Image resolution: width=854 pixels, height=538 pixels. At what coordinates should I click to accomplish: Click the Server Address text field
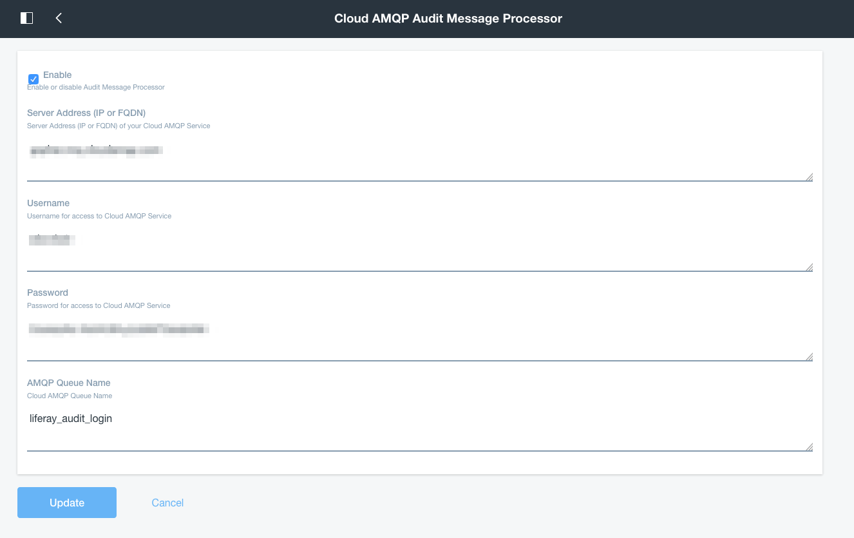tap(419, 158)
